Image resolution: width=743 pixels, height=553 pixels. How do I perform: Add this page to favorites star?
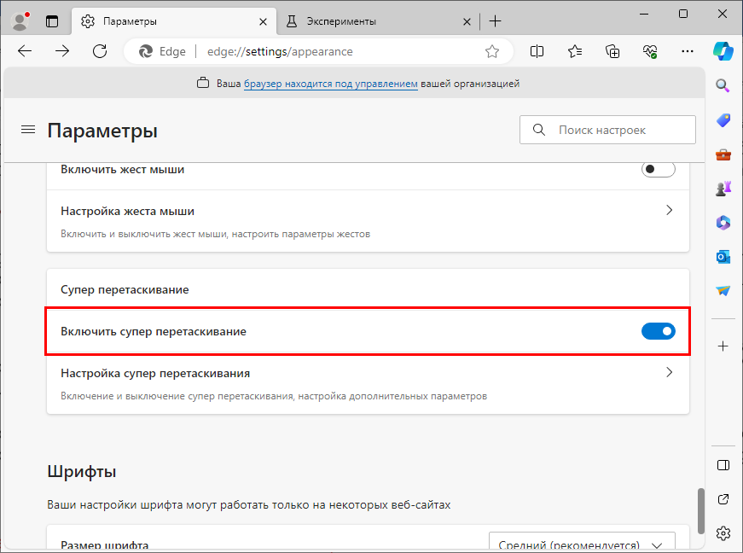[492, 51]
